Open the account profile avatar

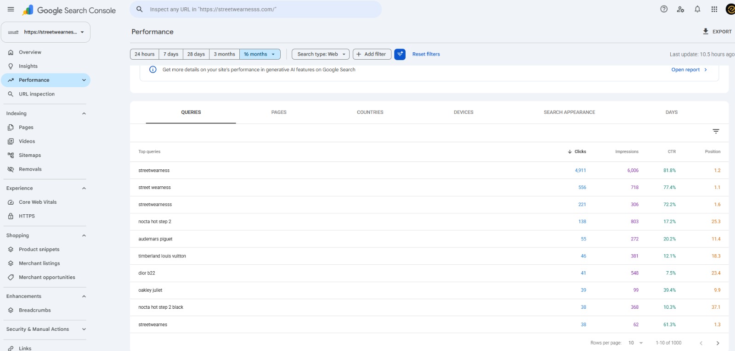click(730, 9)
